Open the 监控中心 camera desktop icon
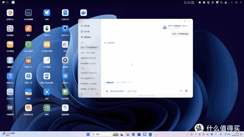Viewport: 244px width, 137px height. 65,29
